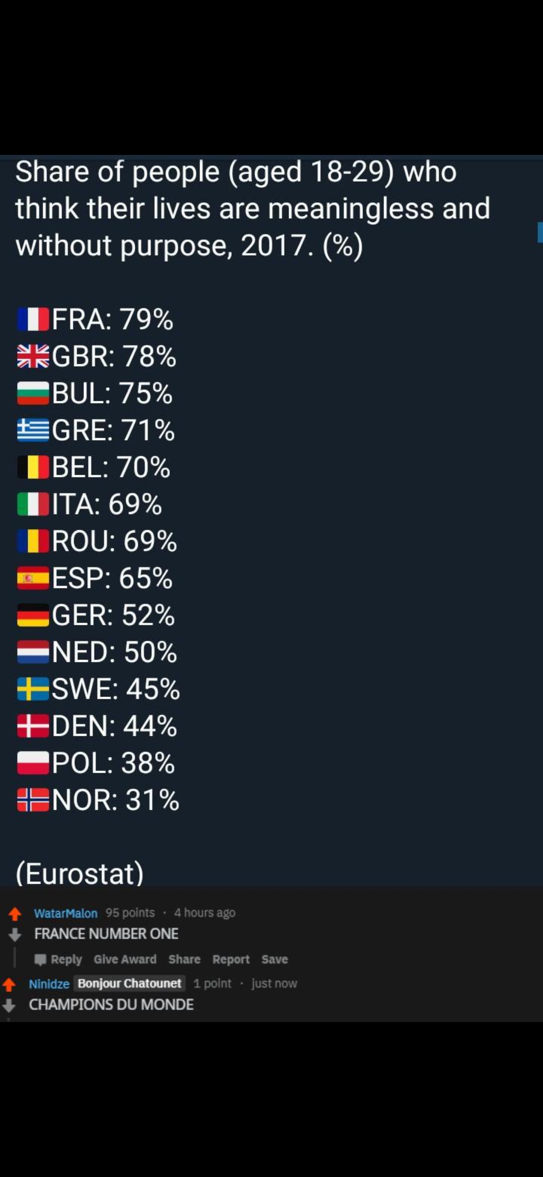
Task: Downvote the FRANCE NUMBER ONE comment
Action: (x=15, y=935)
